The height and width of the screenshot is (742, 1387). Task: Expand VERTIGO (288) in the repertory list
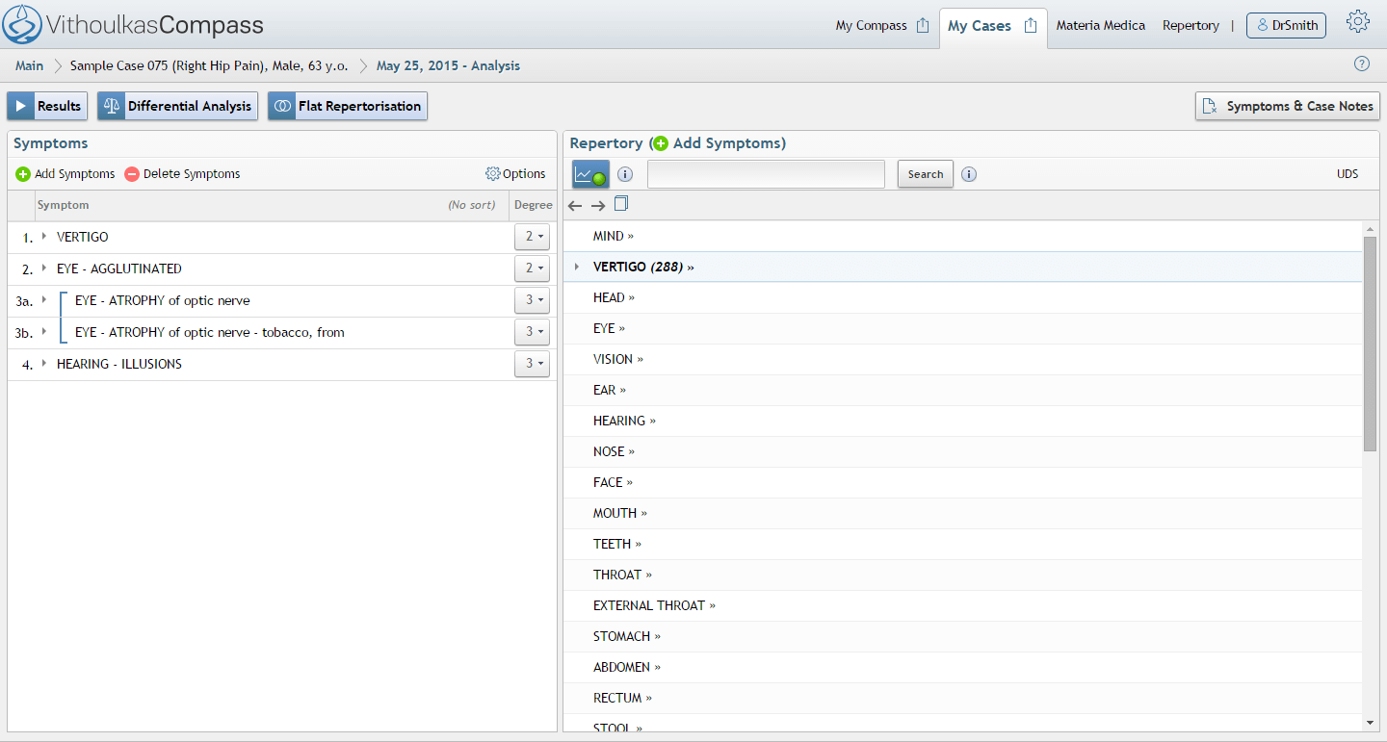click(577, 267)
